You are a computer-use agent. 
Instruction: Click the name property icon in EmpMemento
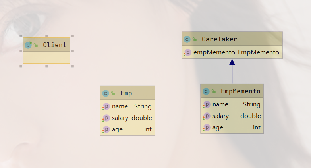(207, 104)
